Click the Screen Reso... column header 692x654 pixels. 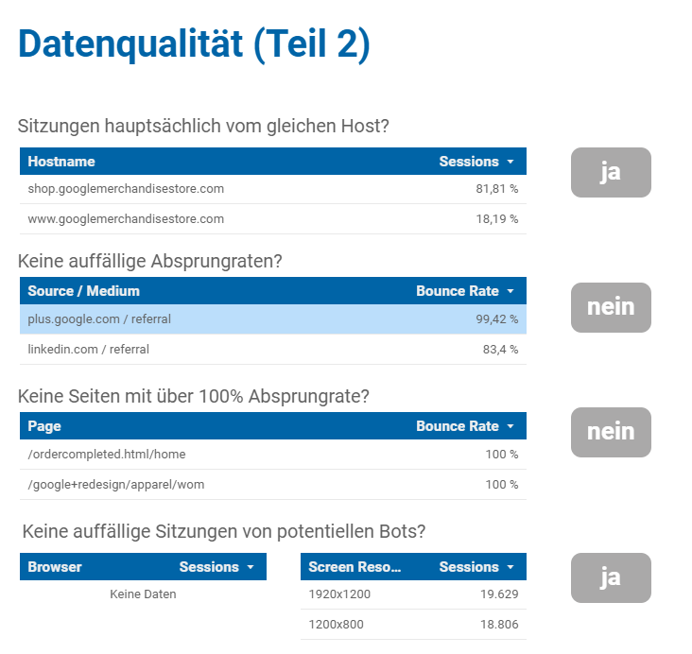pyautogui.click(x=355, y=567)
